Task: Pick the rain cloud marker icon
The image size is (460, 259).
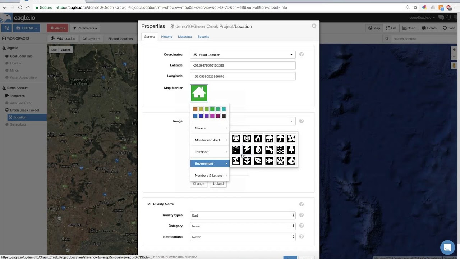Action: (x=269, y=138)
